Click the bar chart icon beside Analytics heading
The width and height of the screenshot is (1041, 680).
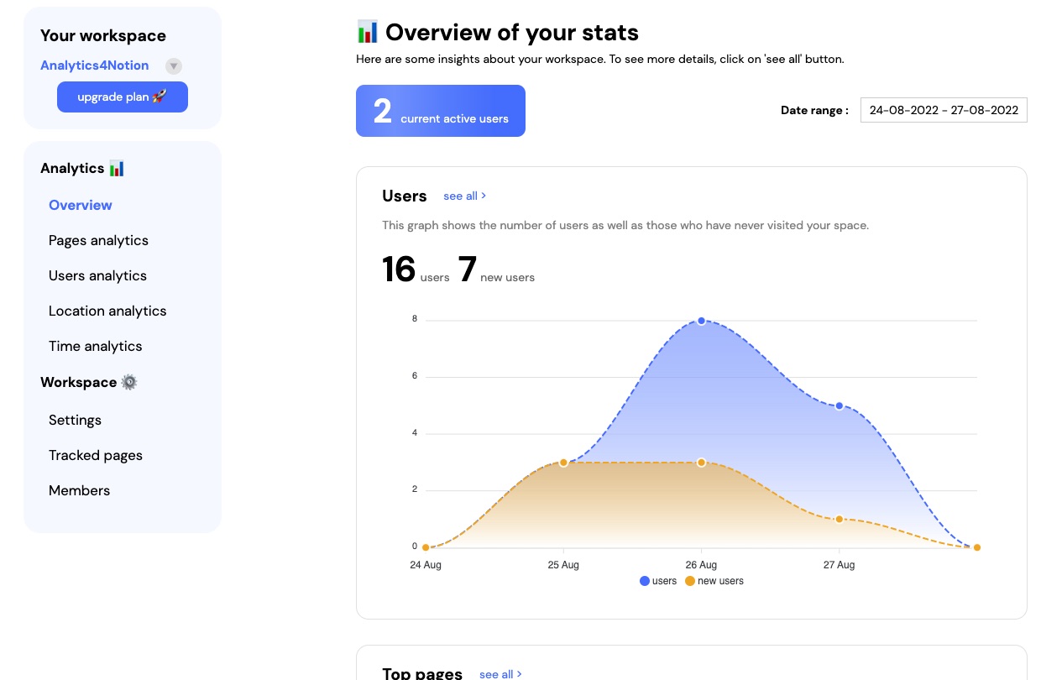[x=117, y=168]
